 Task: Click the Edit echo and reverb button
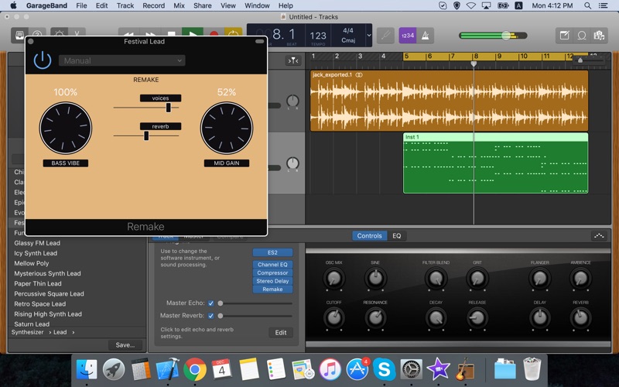coord(281,332)
